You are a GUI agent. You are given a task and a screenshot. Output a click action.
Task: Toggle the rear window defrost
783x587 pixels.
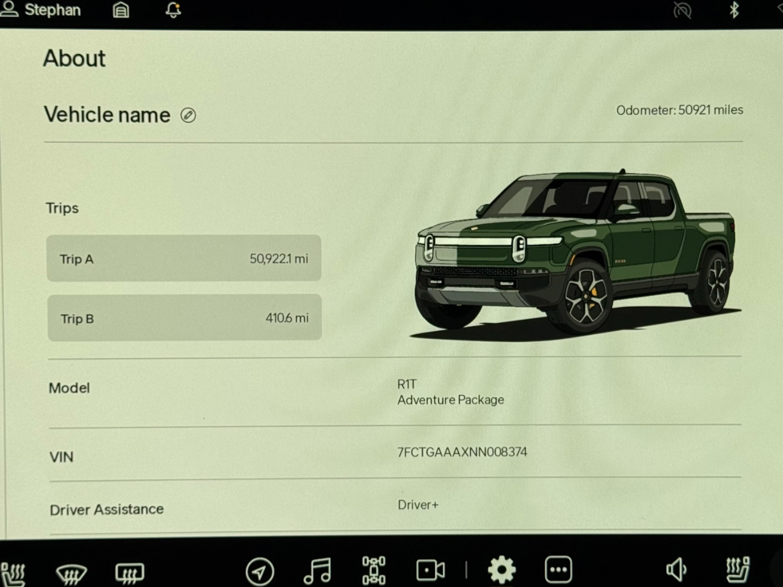tap(130, 572)
